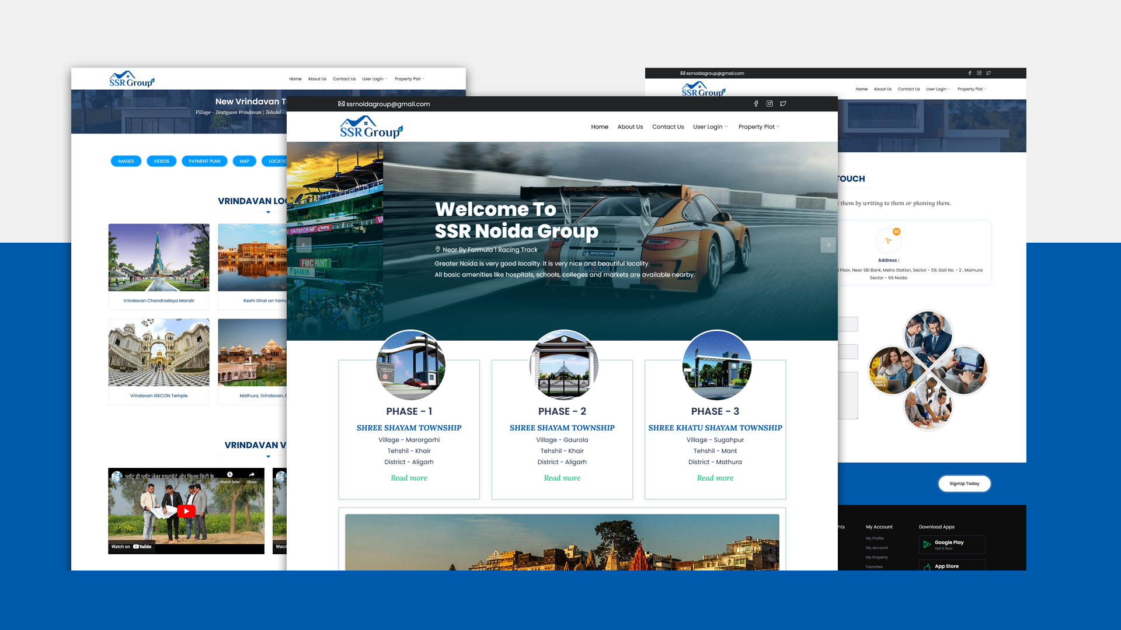1121x630 pixels.
Task: Select the PAYMENT PLAN pill button
Action: pos(204,161)
